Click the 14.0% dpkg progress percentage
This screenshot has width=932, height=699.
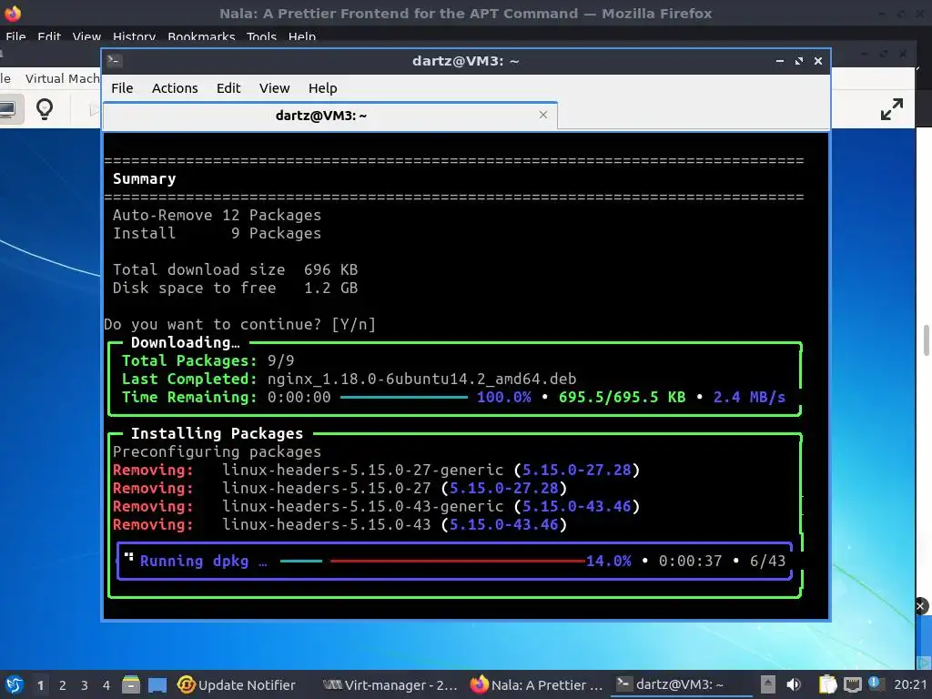pyautogui.click(x=609, y=561)
